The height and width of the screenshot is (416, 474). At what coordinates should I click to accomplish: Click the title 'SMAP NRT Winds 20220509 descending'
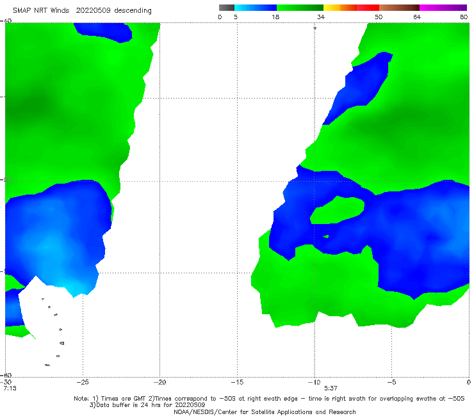82,10
